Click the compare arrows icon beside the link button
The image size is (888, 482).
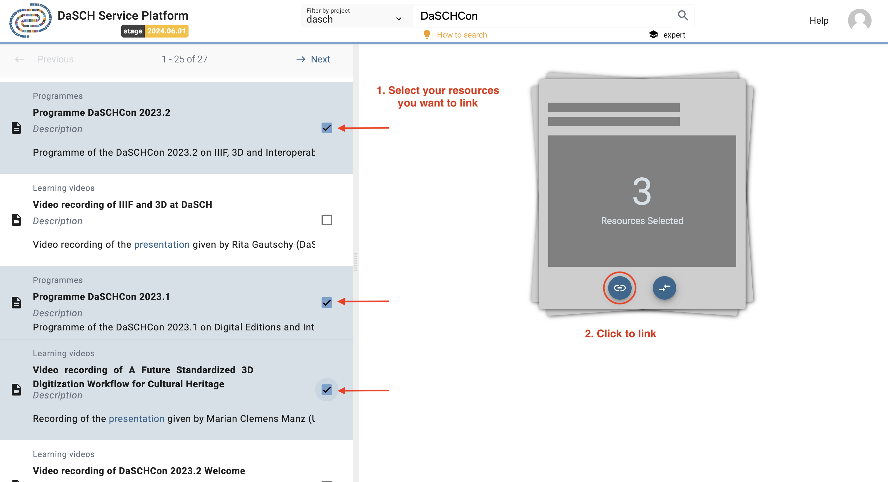click(x=664, y=288)
